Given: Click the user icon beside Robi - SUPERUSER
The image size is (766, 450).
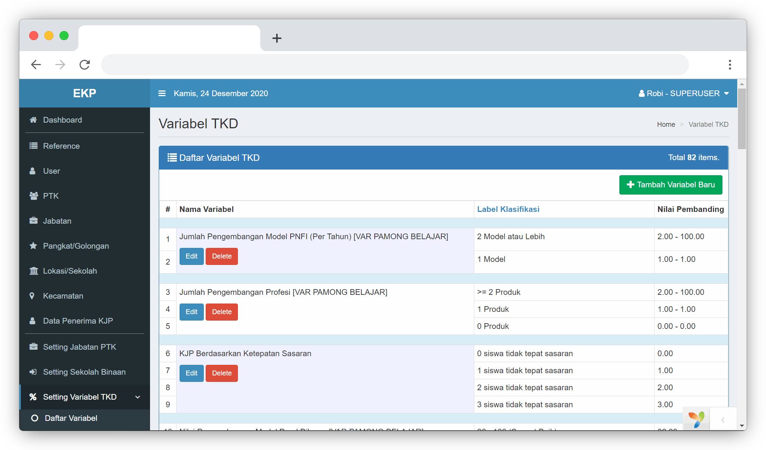Looking at the screenshot, I should click(642, 93).
